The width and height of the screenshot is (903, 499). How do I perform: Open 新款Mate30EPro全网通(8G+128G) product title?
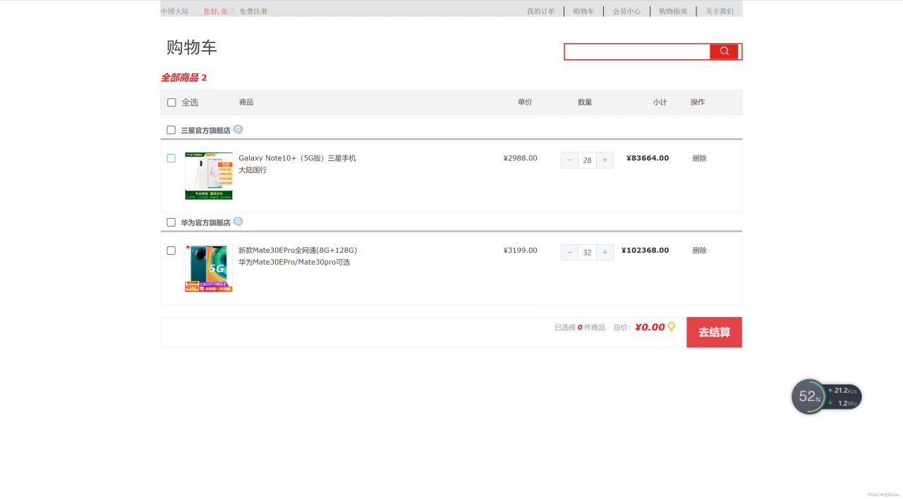click(x=298, y=251)
